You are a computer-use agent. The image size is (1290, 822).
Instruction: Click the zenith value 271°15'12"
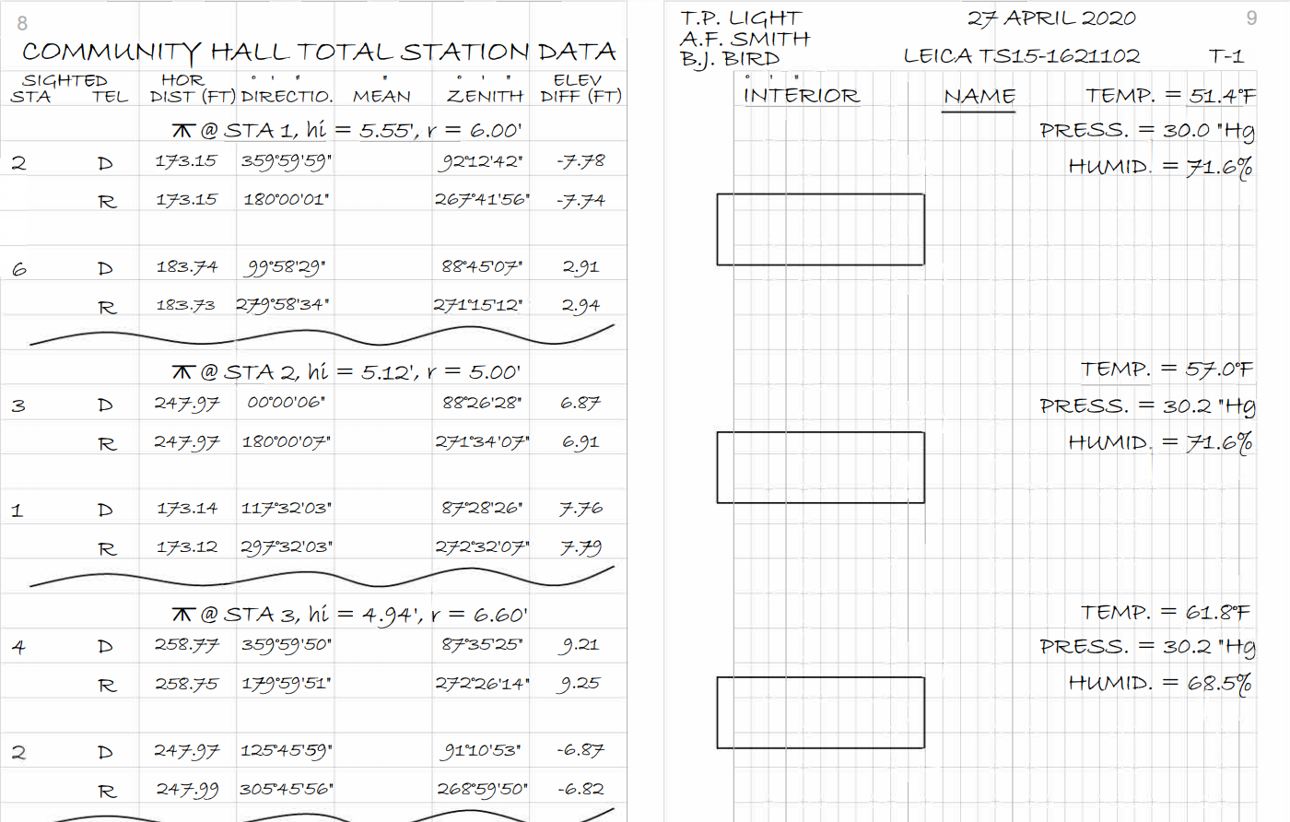(479, 305)
